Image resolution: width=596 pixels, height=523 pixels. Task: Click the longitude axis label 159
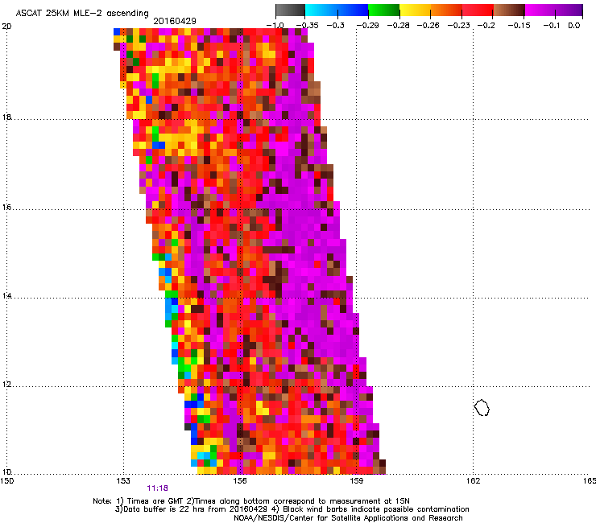tap(357, 481)
